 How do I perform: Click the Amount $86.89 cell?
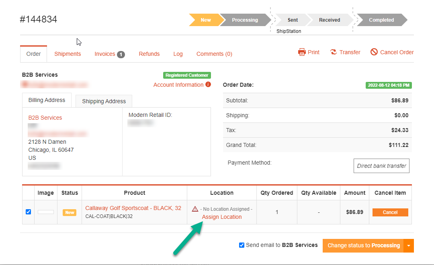(x=354, y=212)
